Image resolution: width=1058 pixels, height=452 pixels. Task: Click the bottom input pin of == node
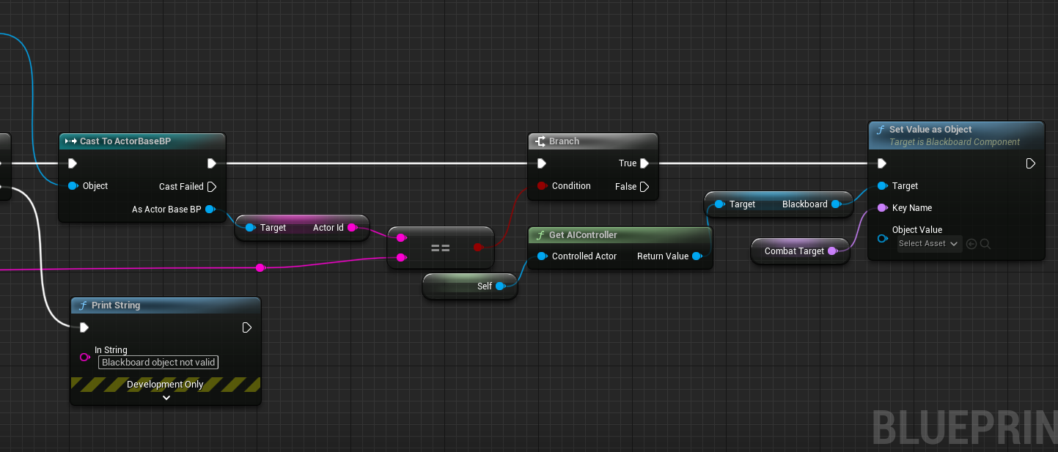[400, 257]
